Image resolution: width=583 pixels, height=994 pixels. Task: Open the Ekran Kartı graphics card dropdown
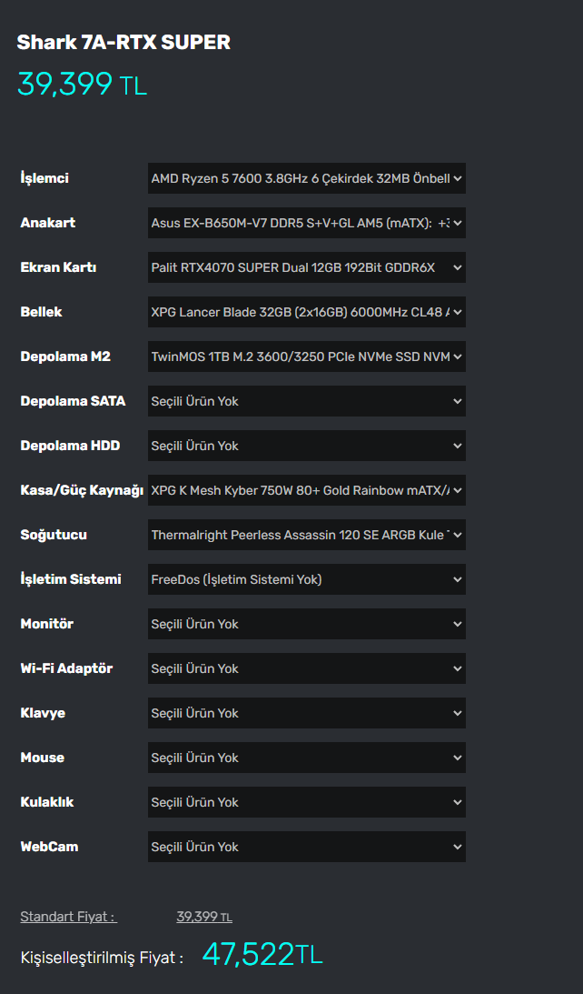point(306,267)
